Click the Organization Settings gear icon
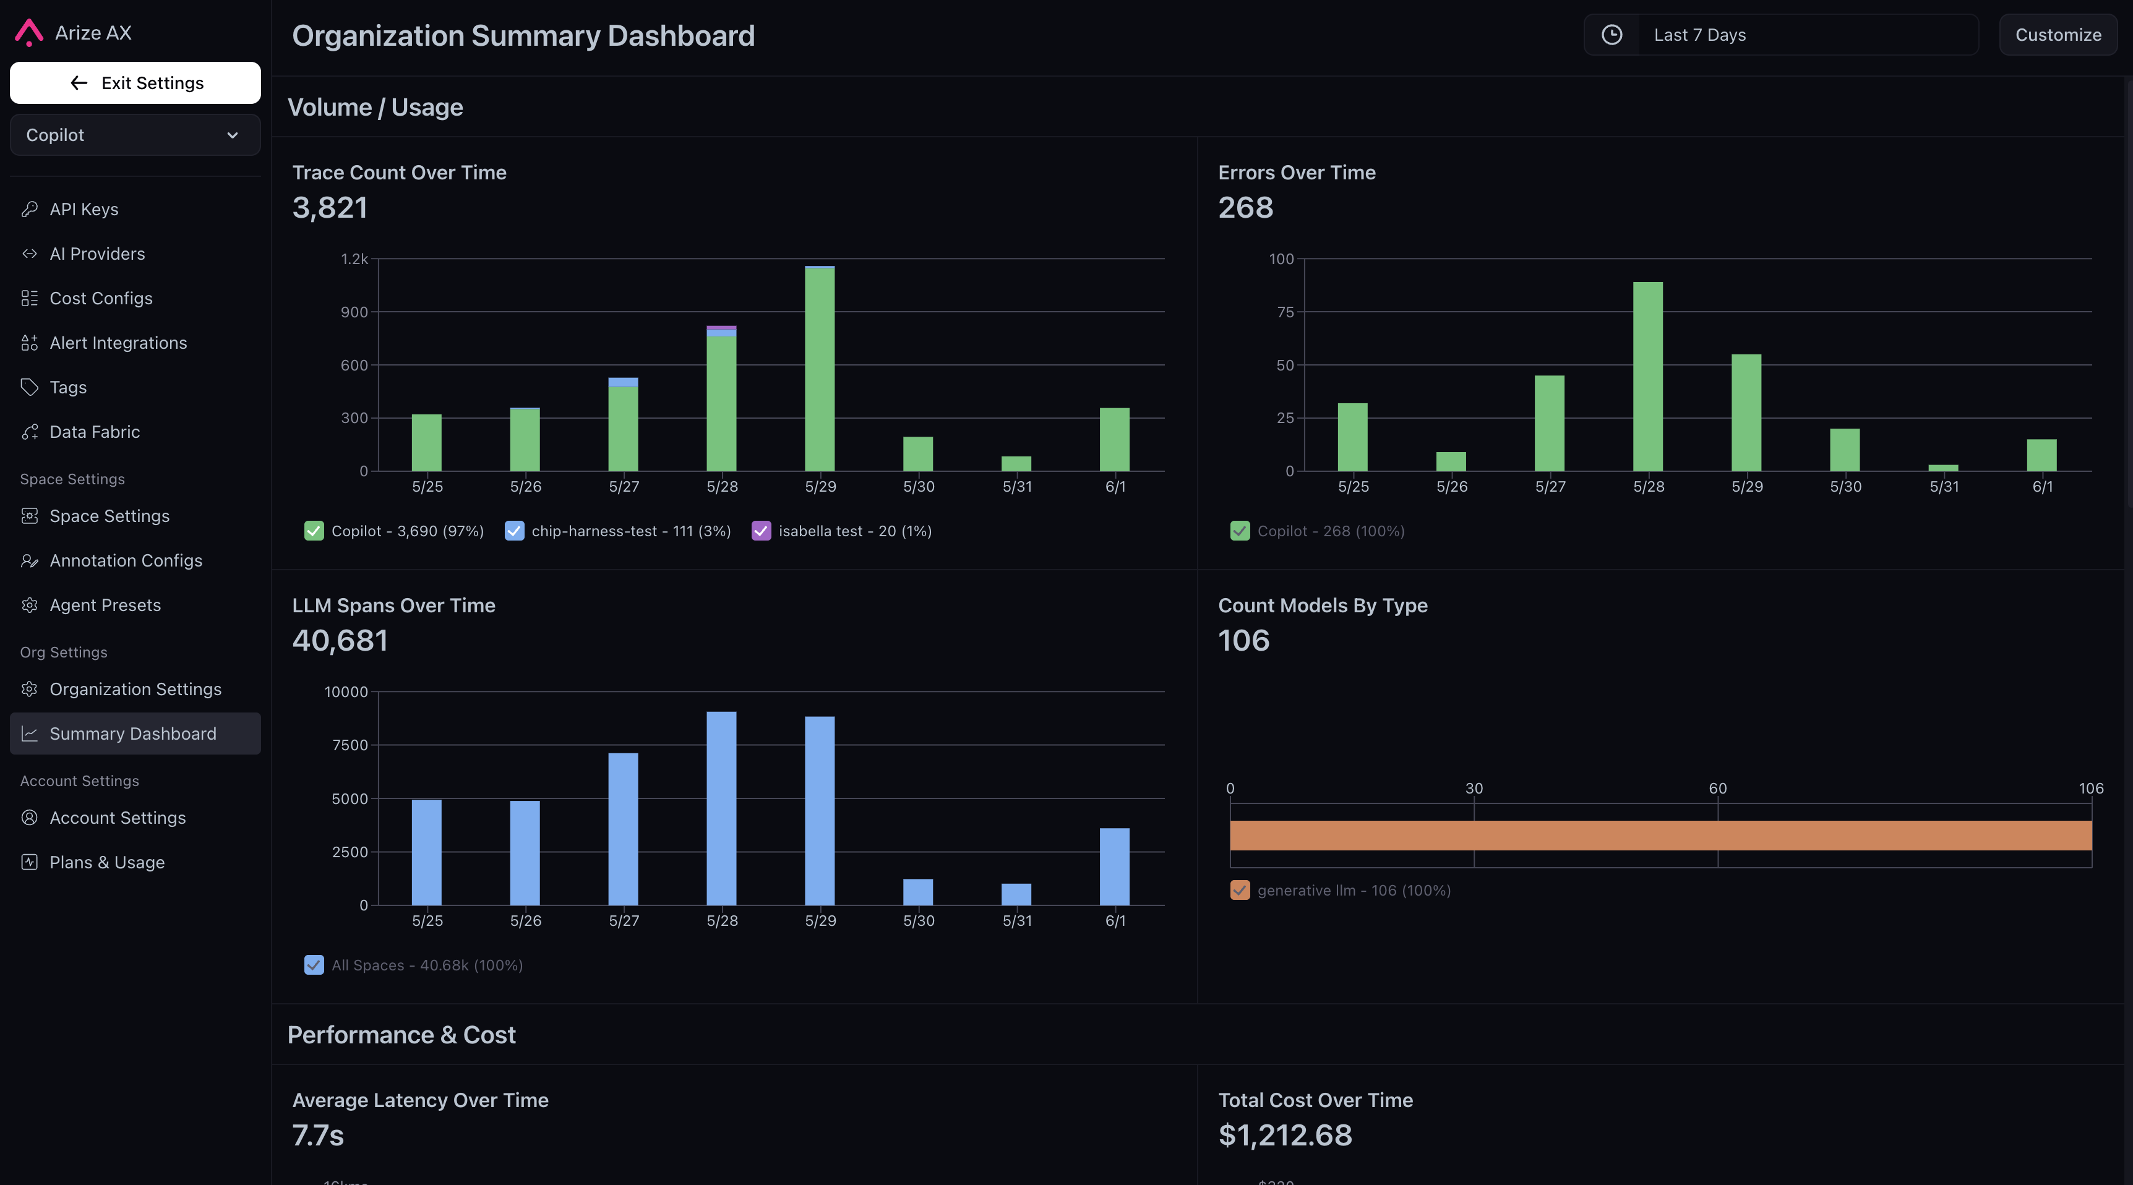The height and width of the screenshot is (1185, 2133). click(x=30, y=689)
